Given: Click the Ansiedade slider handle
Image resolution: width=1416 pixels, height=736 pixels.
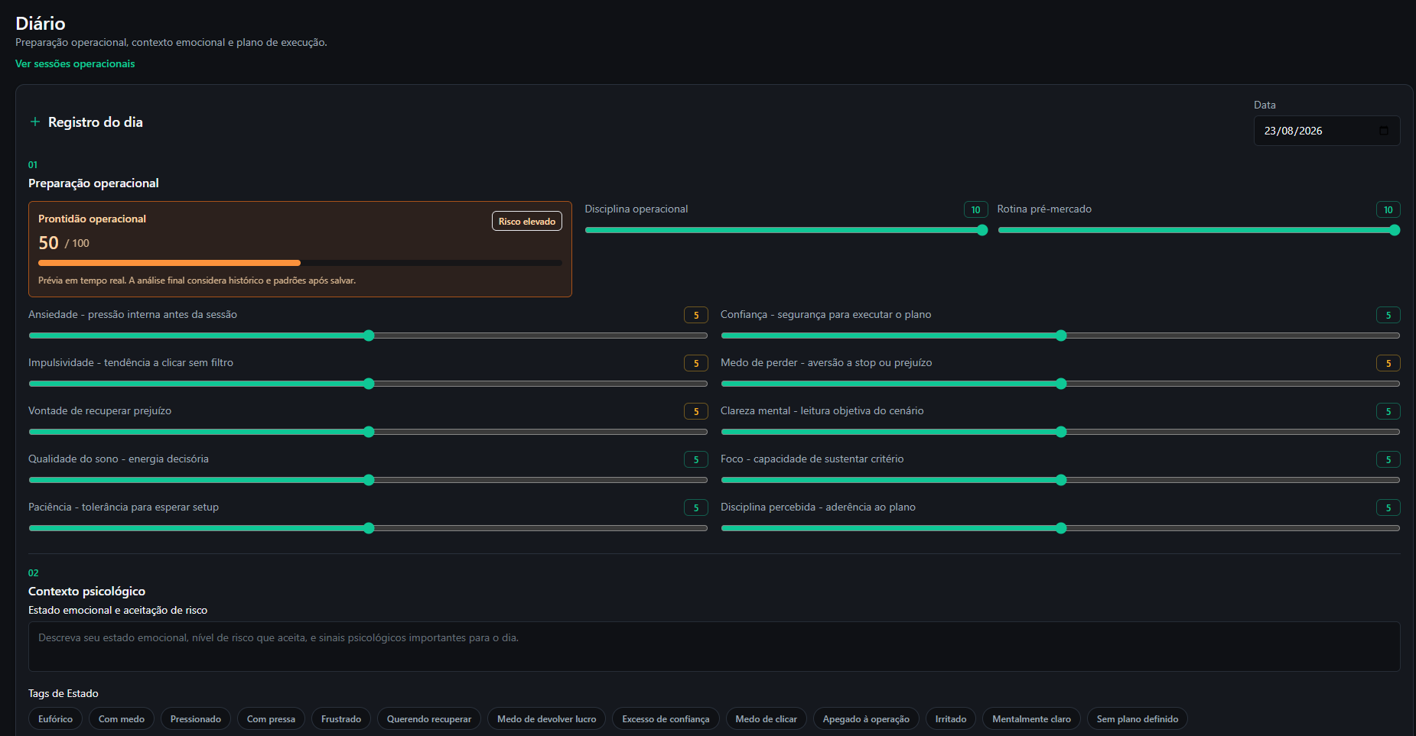Looking at the screenshot, I should (369, 336).
